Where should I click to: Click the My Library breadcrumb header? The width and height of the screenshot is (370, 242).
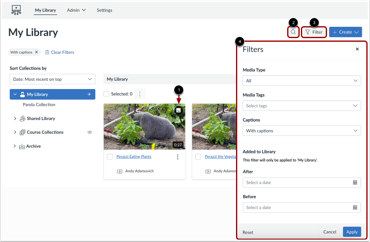coord(117,79)
